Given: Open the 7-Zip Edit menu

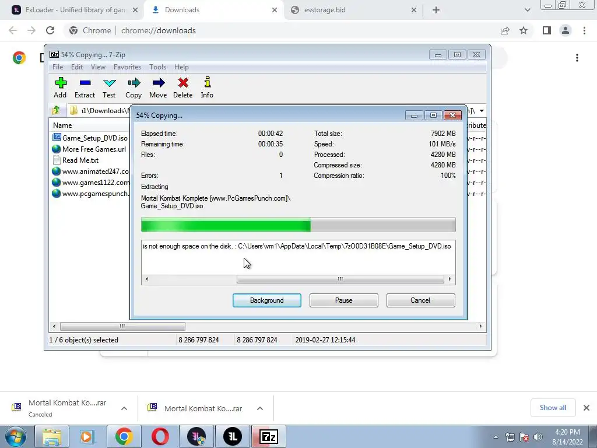Looking at the screenshot, I should 77,67.
